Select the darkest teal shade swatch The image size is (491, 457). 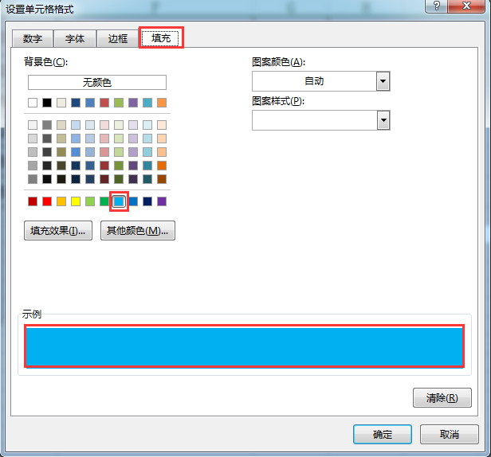click(147, 179)
